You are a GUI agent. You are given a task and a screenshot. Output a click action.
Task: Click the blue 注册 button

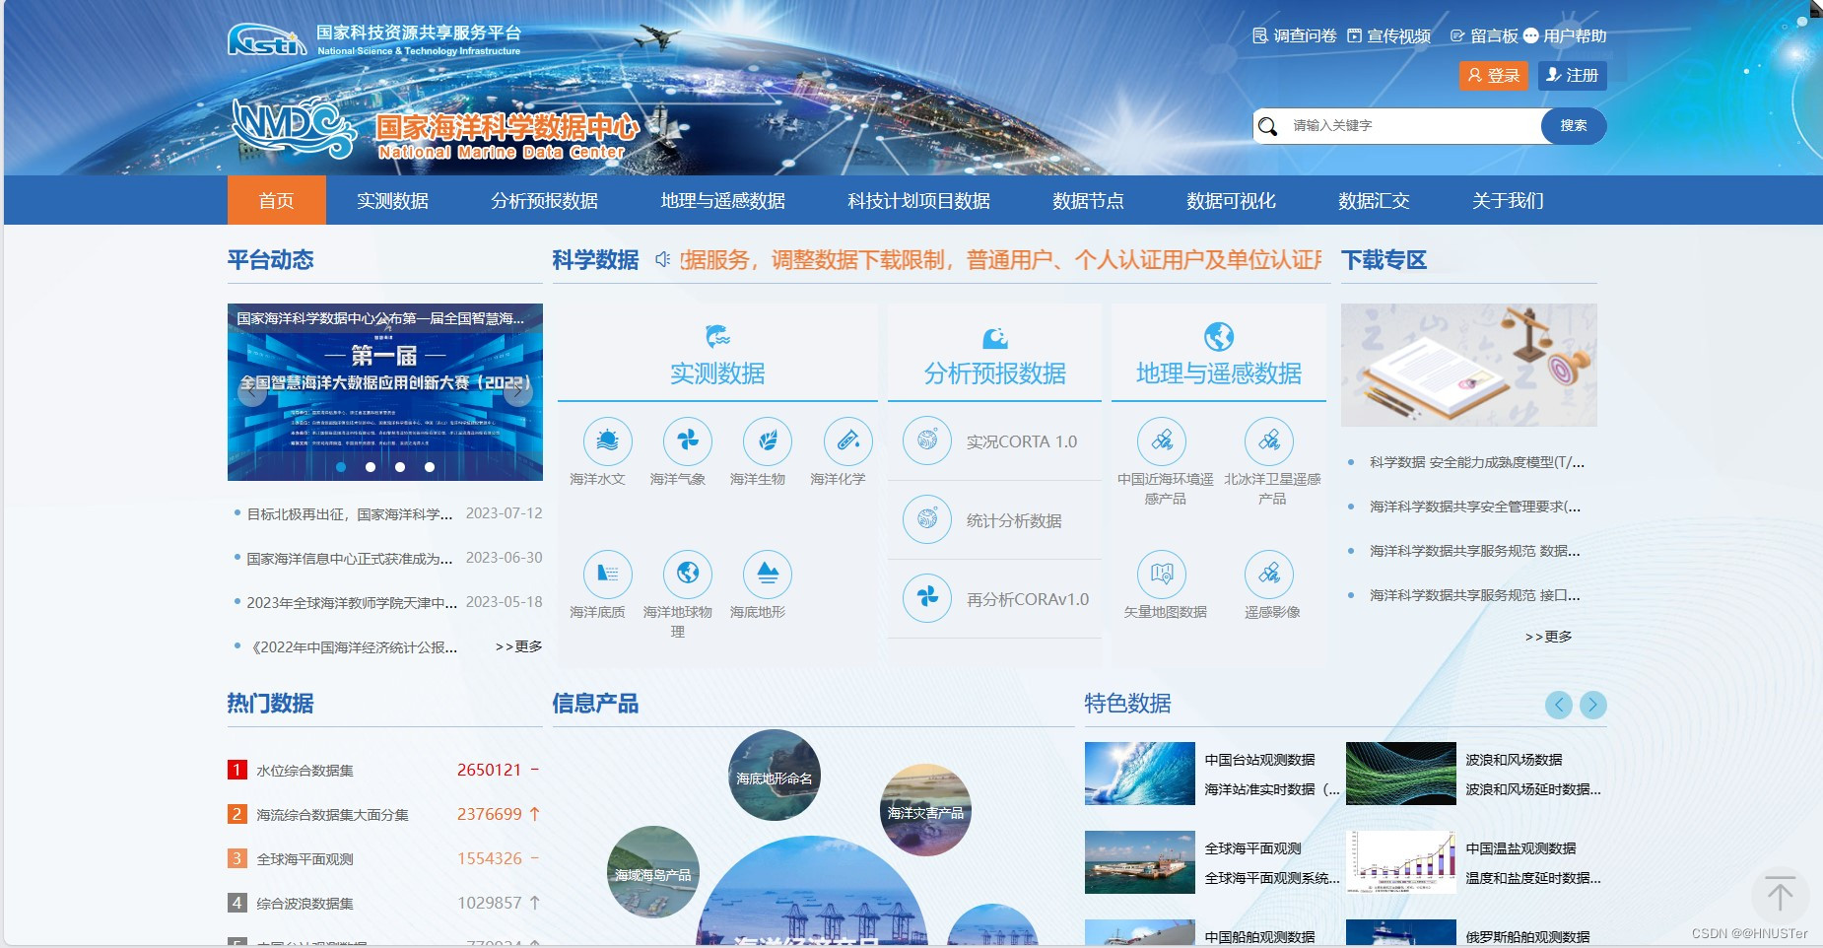pyautogui.click(x=1573, y=76)
